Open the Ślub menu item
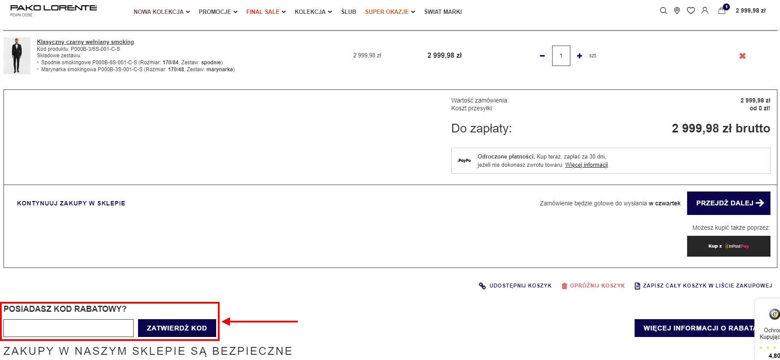 (x=349, y=12)
